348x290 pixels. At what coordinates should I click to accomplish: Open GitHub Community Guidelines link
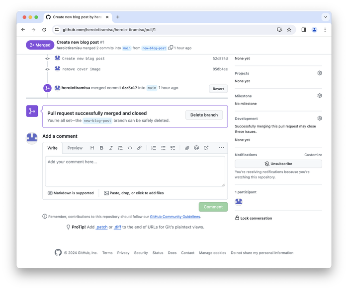click(x=175, y=217)
